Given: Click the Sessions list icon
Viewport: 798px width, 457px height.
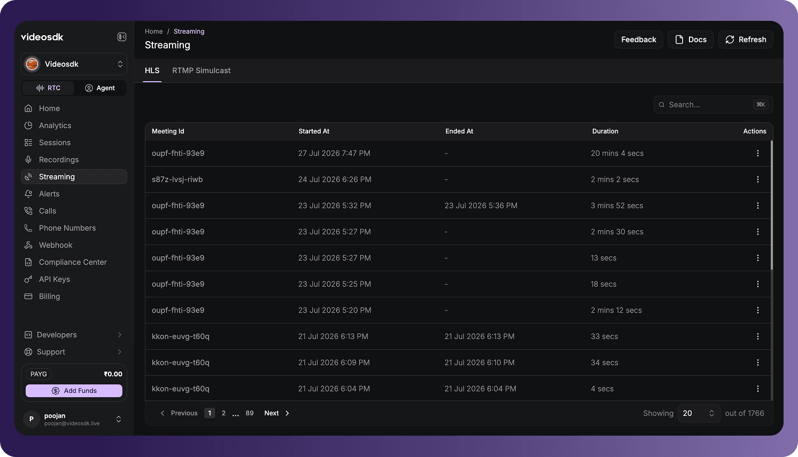Looking at the screenshot, I should click(x=28, y=143).
